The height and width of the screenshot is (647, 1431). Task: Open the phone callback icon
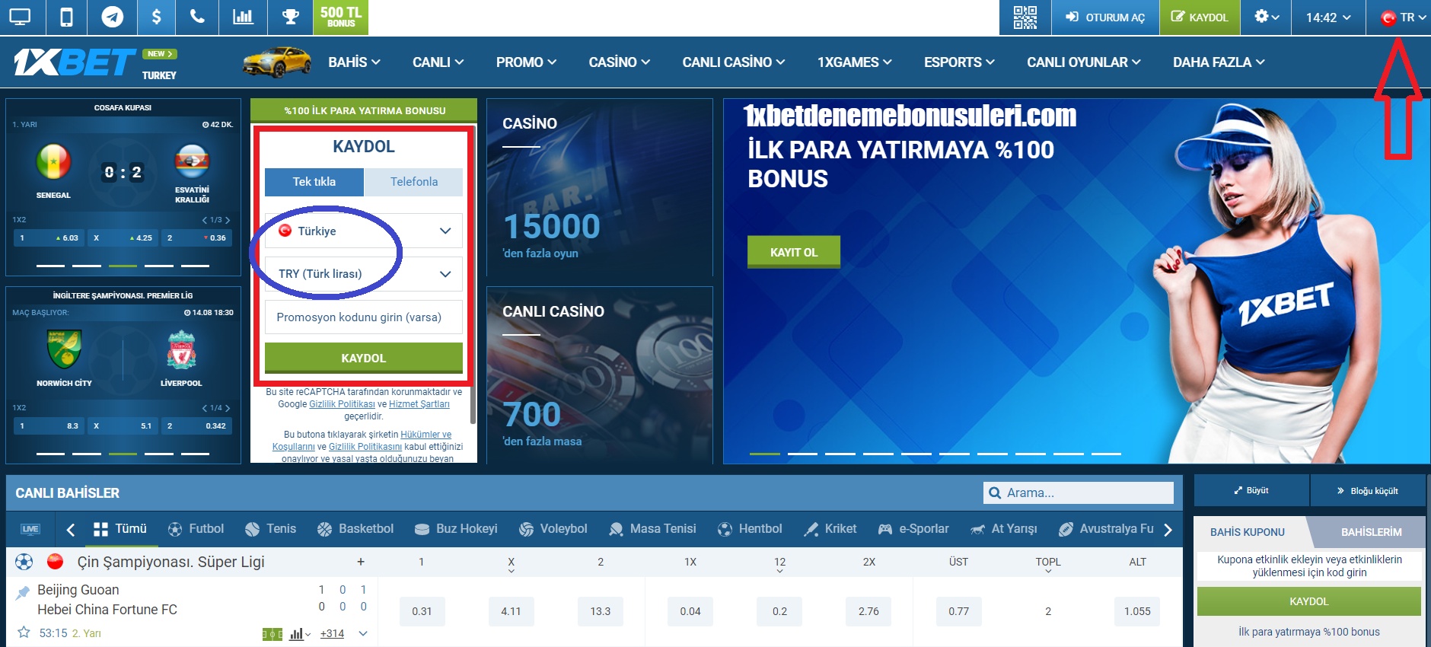click(x=197, y=17)
